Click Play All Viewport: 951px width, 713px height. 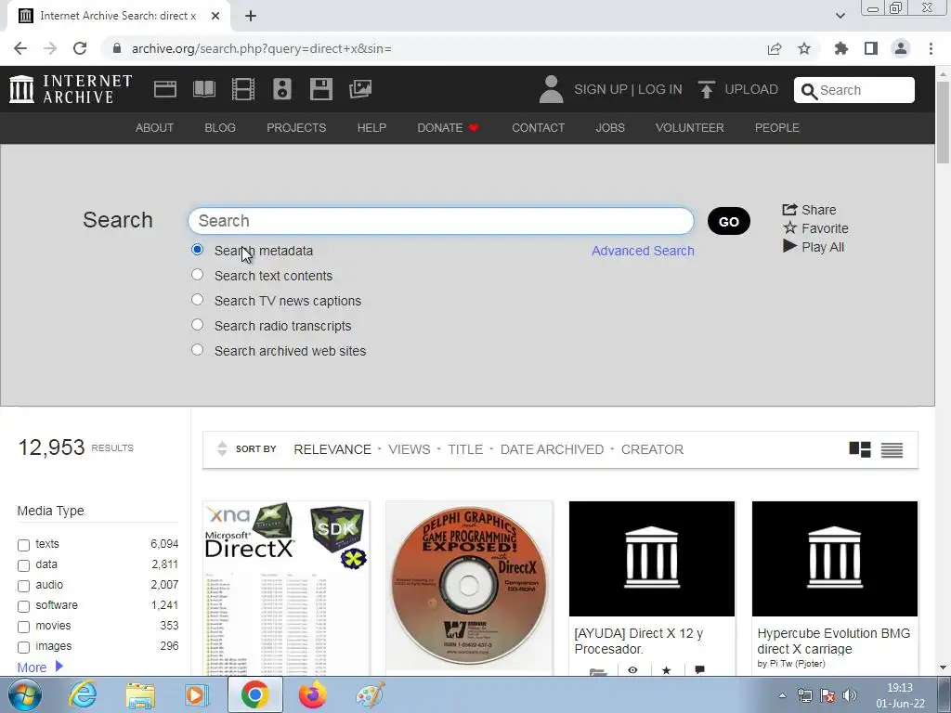tap(814, 247)
